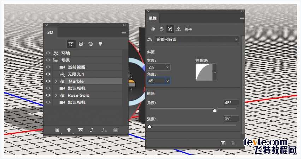Filter by meshes in 3D panel
The height and width of the screenshot is (159, 301).
click(x=81, y=44)
